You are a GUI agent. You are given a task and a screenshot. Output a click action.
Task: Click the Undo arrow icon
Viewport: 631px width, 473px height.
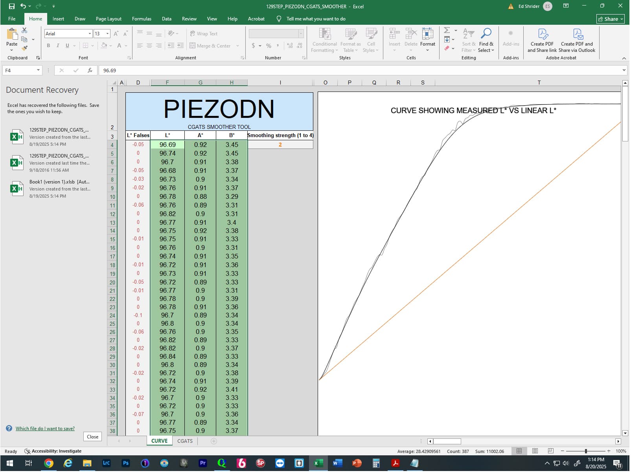(23, 6)
